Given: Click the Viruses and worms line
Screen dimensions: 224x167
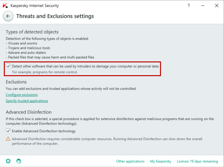Looking at the screenshot, I should 21,43.
